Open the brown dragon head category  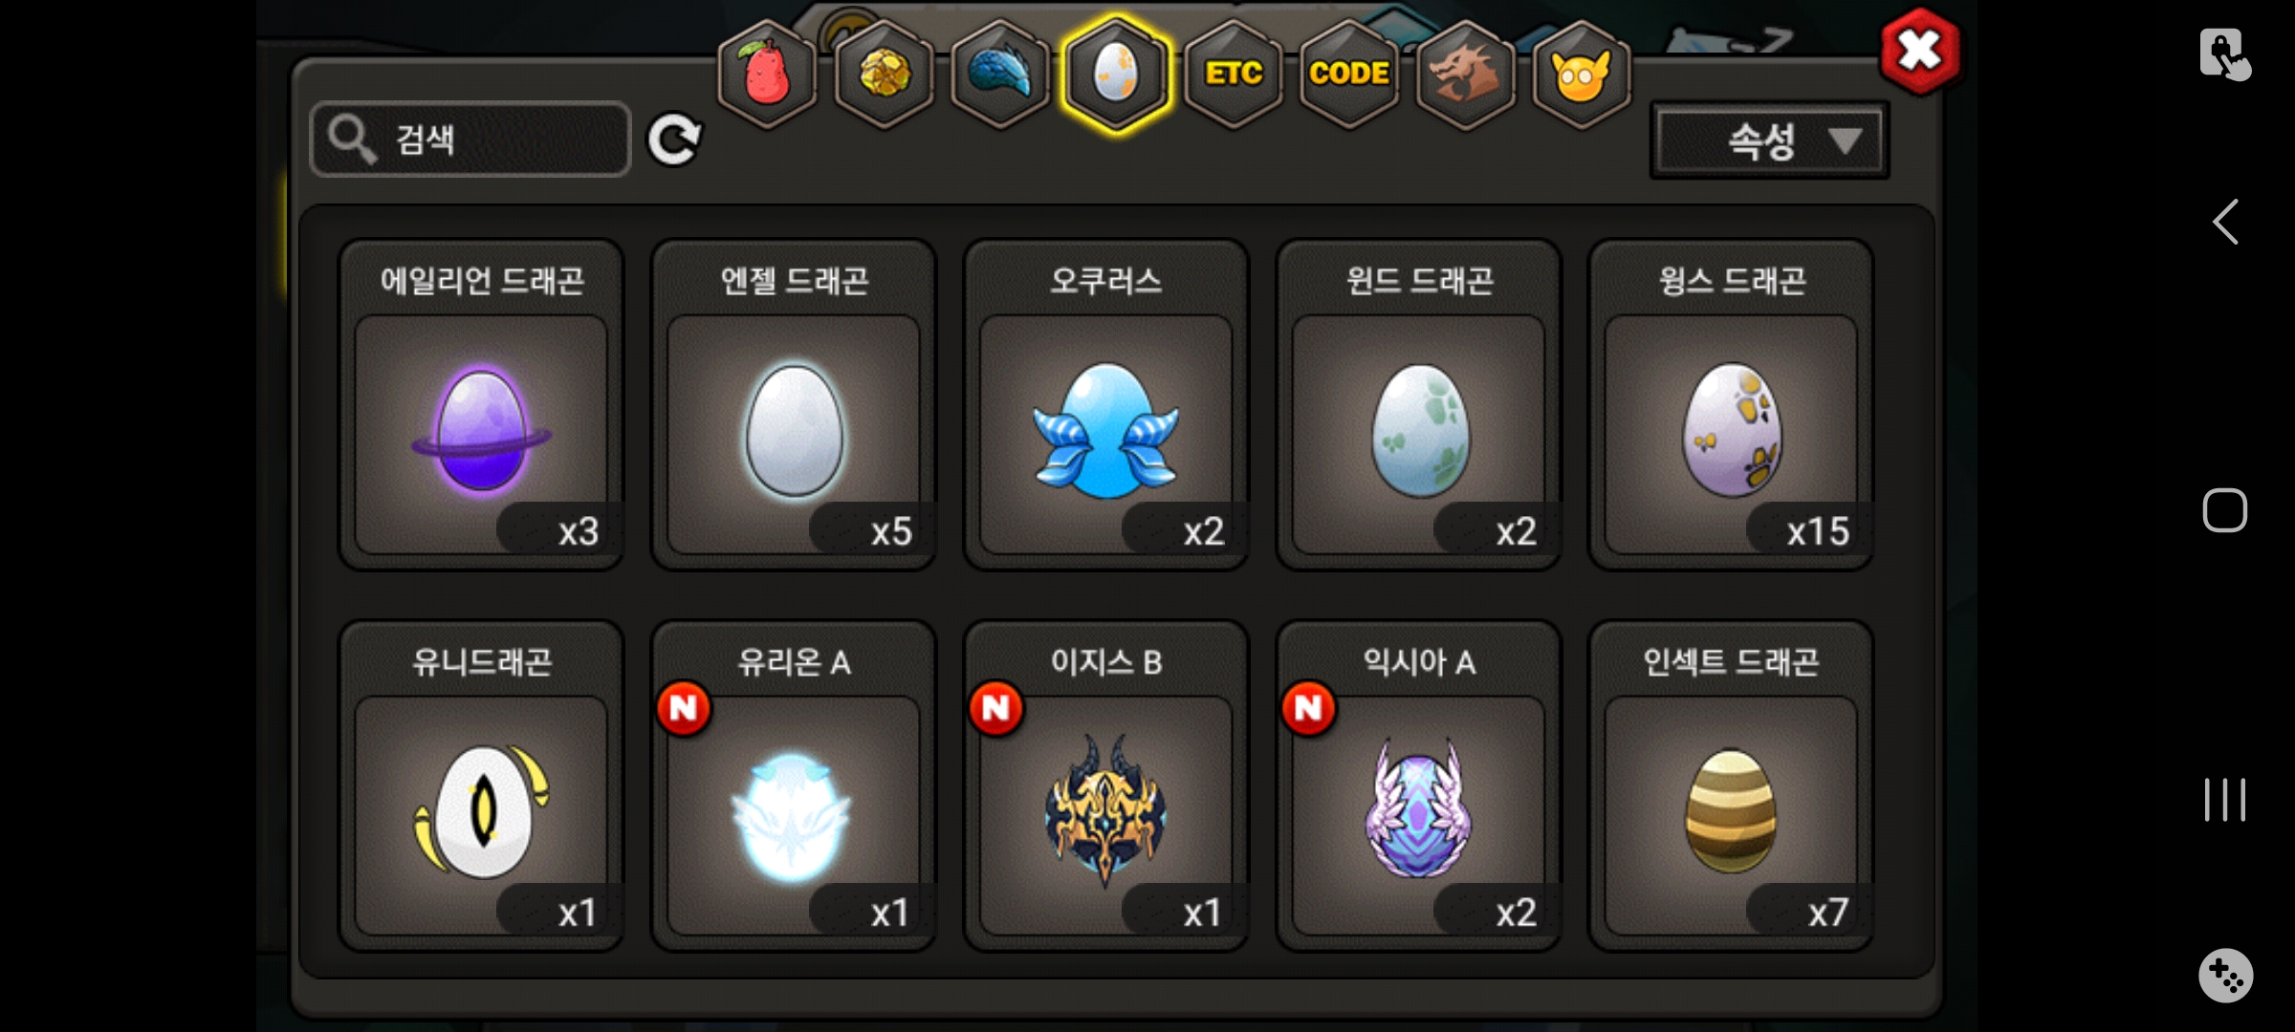pyautogui.click(x=1465, y=74)
